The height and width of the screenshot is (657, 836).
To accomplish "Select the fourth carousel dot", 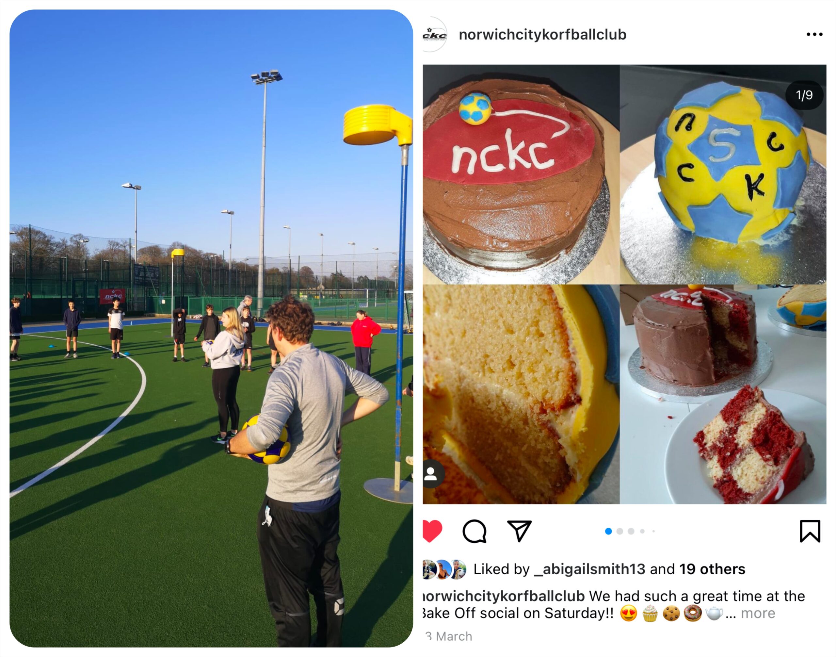I will point(642,531).
